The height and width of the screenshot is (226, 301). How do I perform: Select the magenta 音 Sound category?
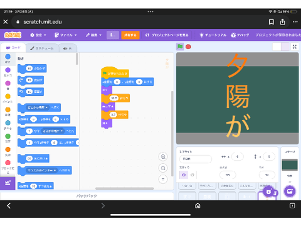point(8,85)
